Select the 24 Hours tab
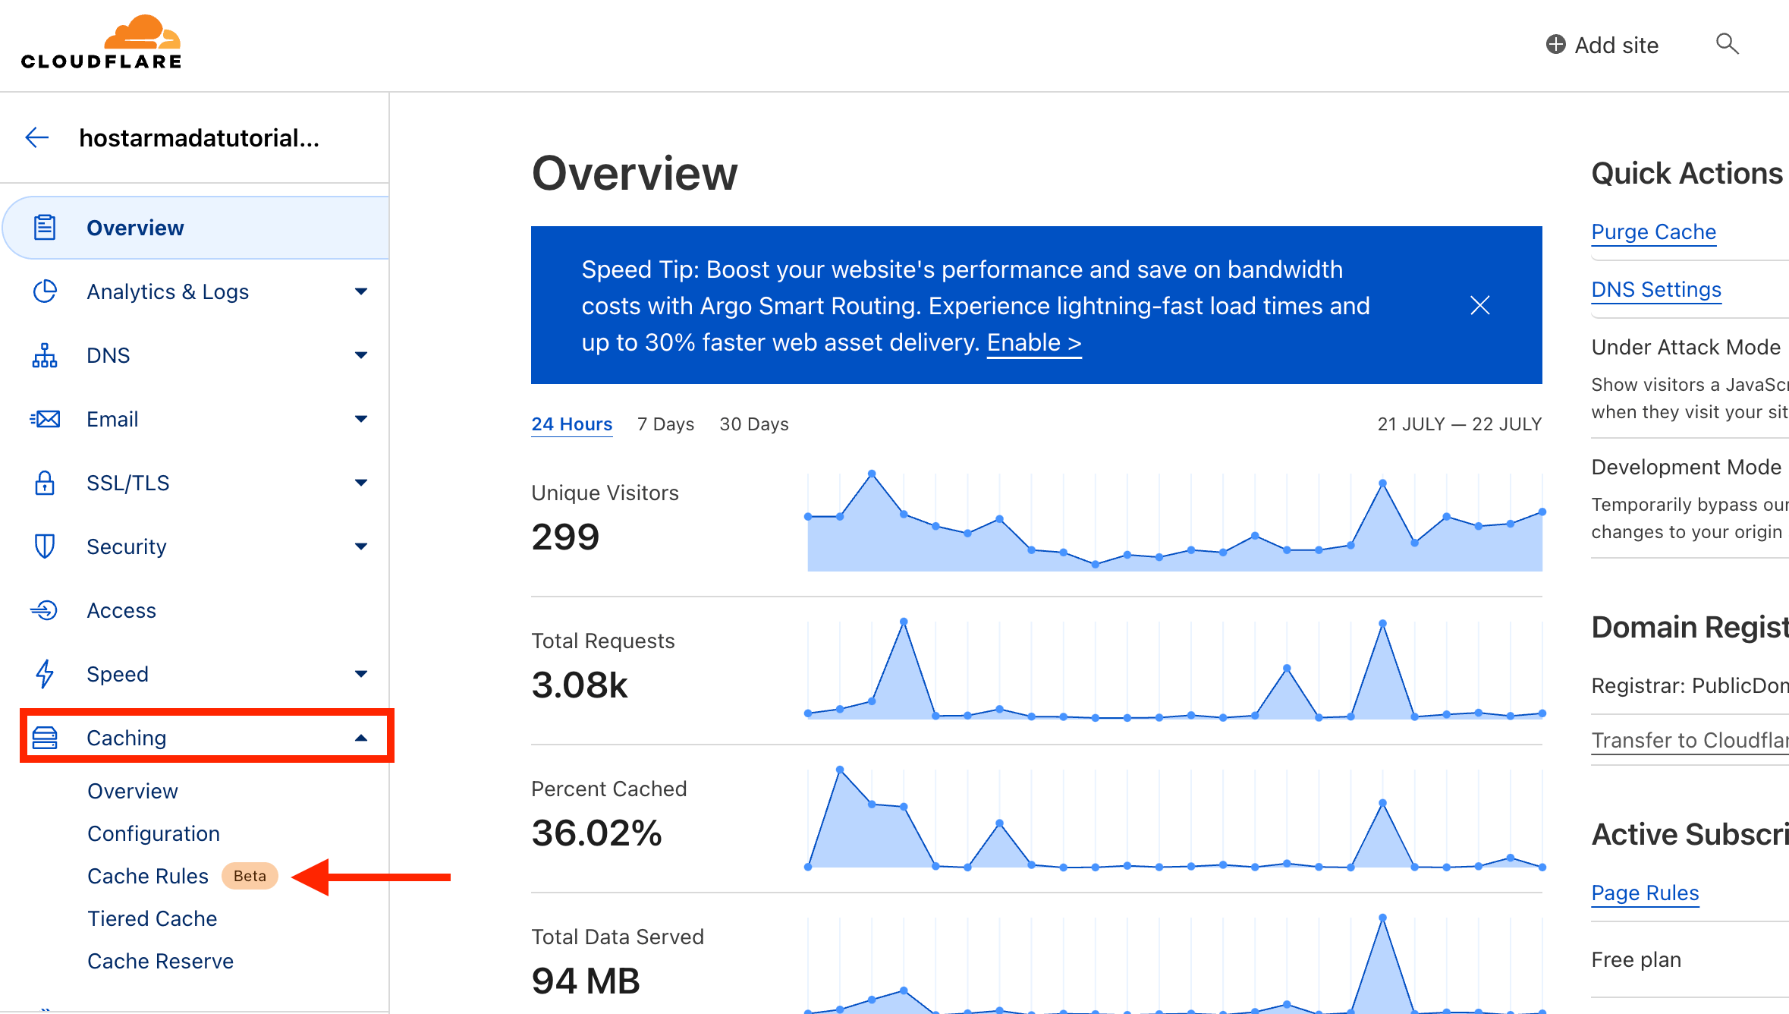The height and width of the screenshot is (1014, 1789). coord(571,424)
